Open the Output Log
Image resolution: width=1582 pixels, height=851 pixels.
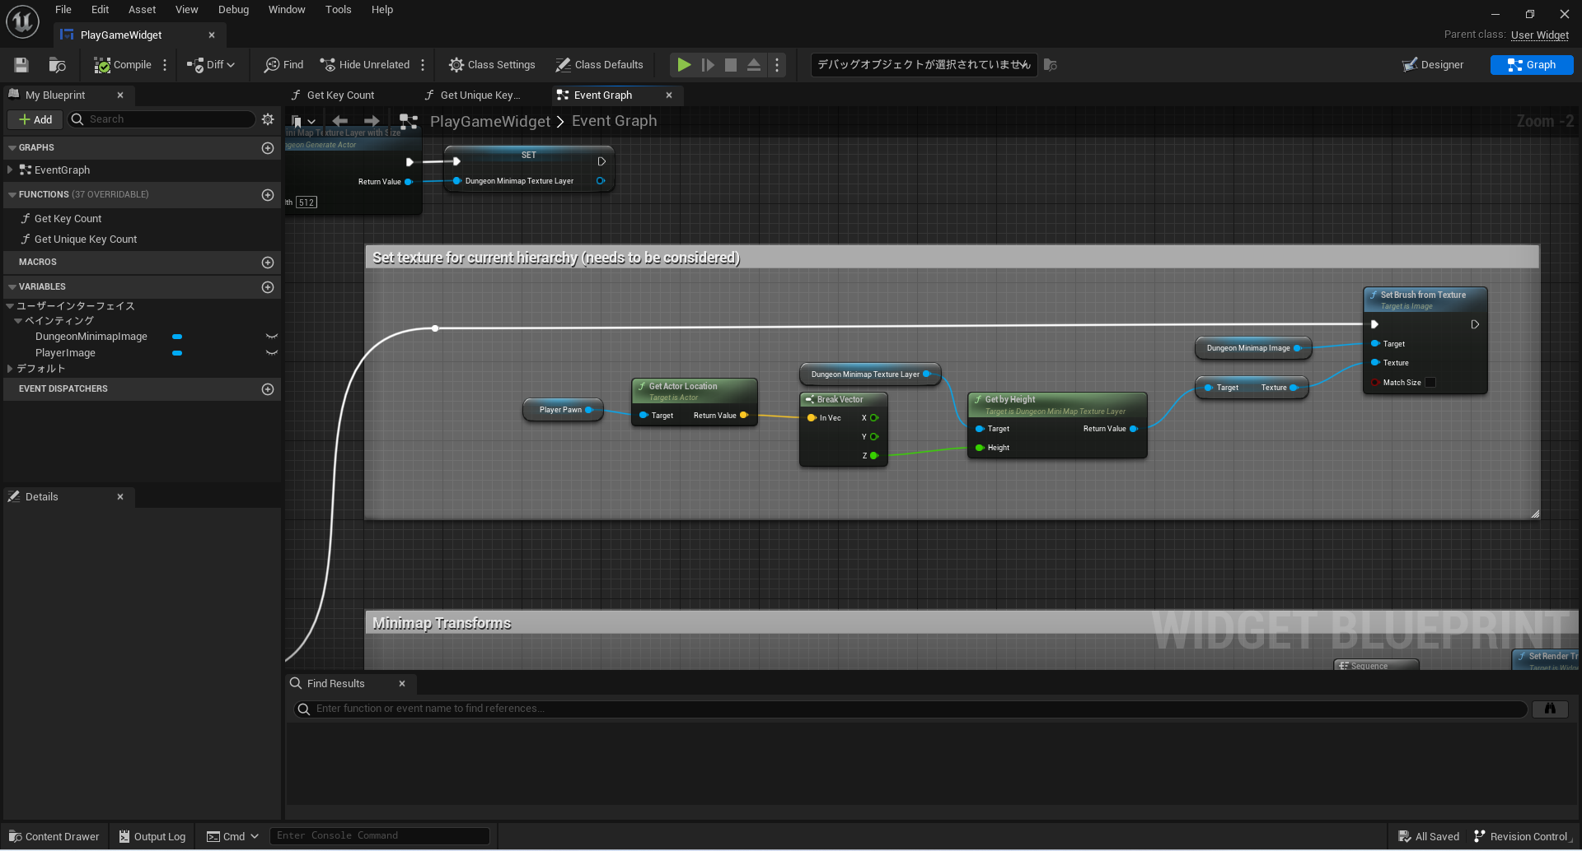pyautogui.click(x=152, y=836)
